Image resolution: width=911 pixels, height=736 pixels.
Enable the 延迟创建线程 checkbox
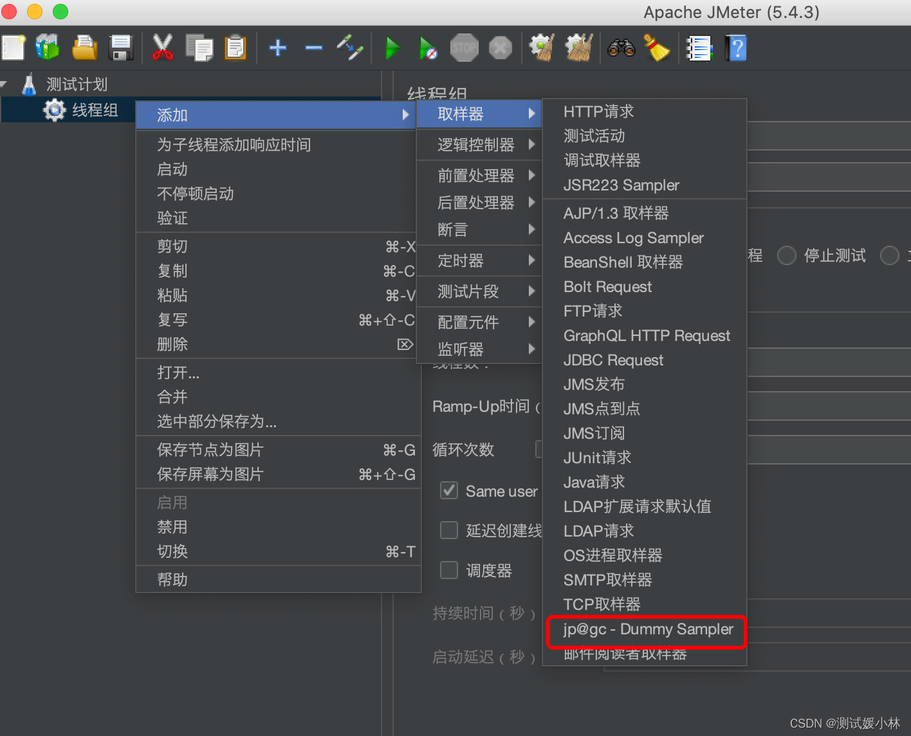tap(449, 530)
